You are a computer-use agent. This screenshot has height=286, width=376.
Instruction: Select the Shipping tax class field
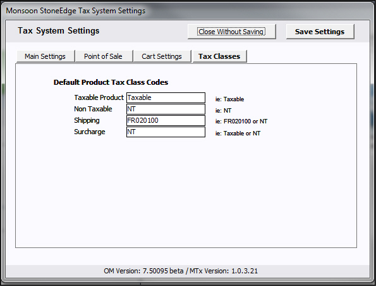coord(166,120)
